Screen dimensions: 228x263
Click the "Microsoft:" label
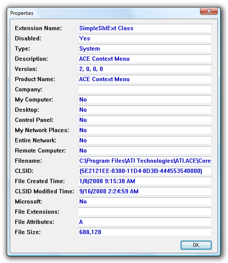pos(28,202)
